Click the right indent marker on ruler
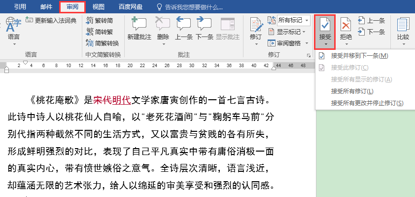This screenshot has height=197, width=415. tap(274, 69)
